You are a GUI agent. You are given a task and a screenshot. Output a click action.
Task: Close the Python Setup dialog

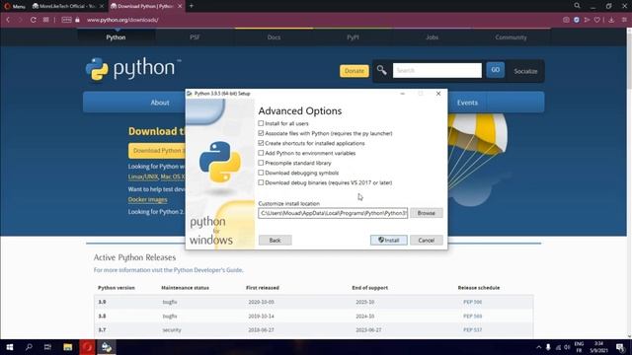coord(438,94)
